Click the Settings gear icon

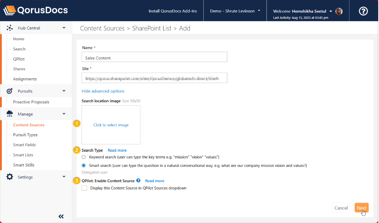10,177
